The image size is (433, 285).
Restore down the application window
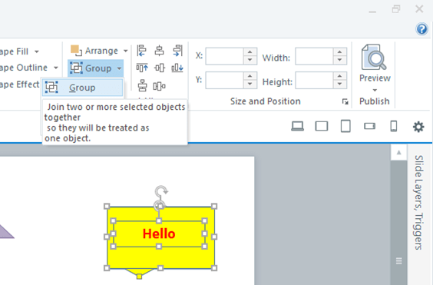[x=396, y=9]
